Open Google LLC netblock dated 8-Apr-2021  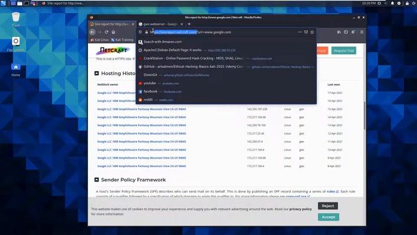[141, 166]
